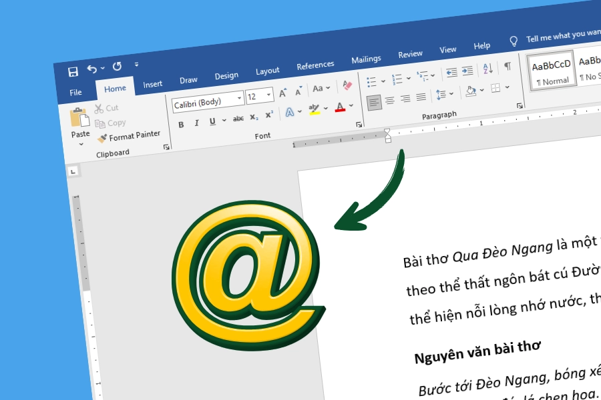The height and width of the screenshot is (400, 601).
Task: Apply yellow text highlight color
Action: [315, 109]
